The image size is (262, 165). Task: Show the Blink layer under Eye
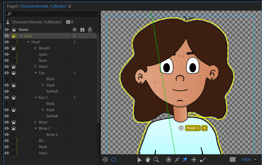7,79
